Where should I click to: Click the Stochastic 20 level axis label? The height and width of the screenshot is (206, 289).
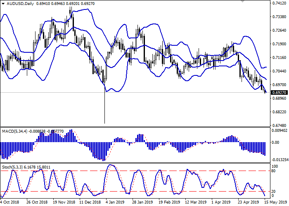[x=273, y=191]
